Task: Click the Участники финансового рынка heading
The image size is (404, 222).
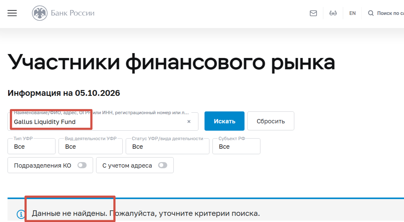Action: coord(171,62)
